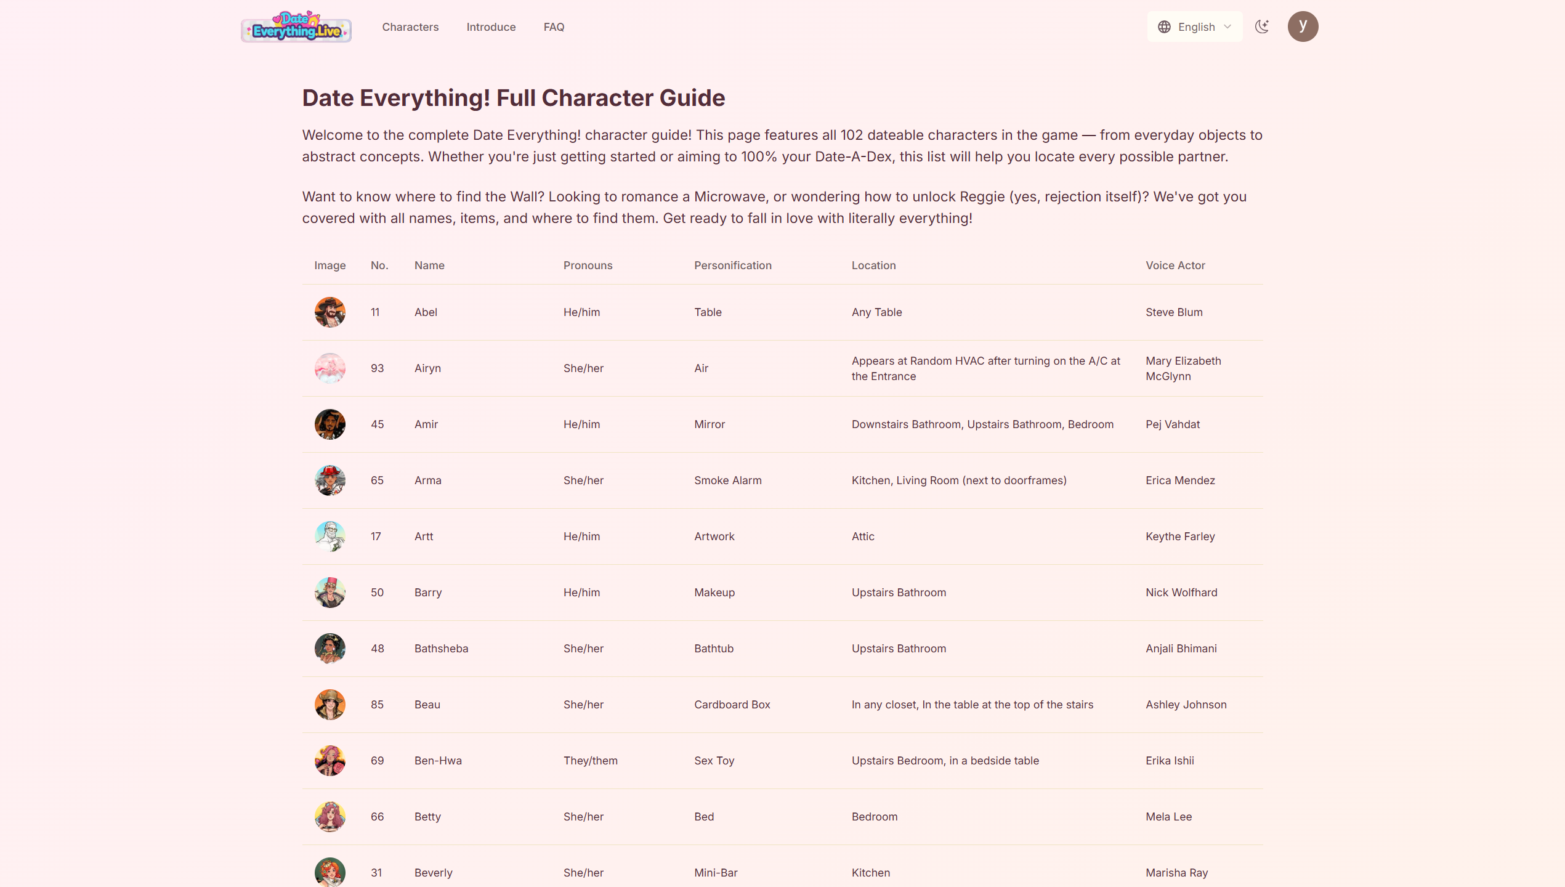Screen dimensions: 1565x887
Task: Click Betty's character portrait
Action: pyautogui.click(x=330, y=817)
